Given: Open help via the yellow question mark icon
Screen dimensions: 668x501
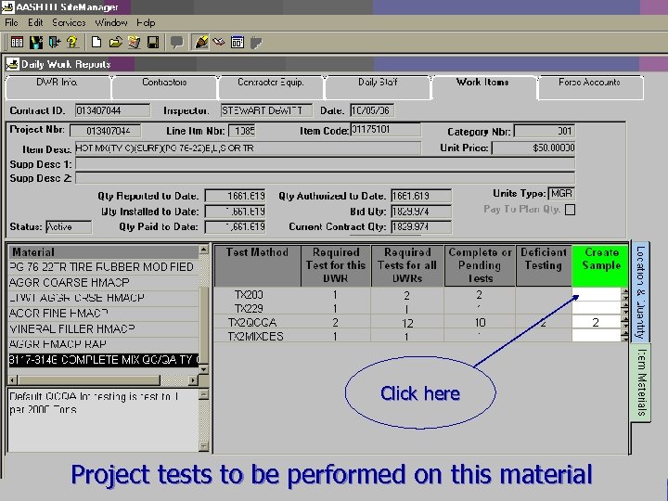Looking at the screenshot, I should pos(72,42).
